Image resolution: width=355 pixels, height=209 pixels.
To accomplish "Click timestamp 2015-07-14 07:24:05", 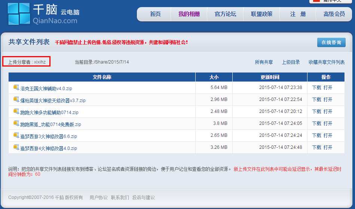I will [x=281, y=123].
